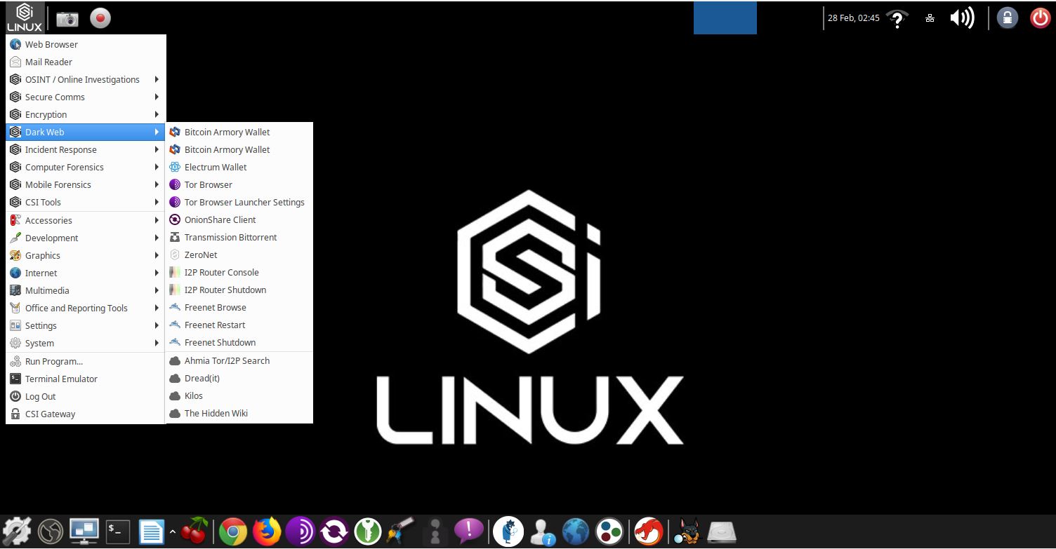1056x549 pixels.
Task: Open KeePassXC green key icon in dock
Action: click(x=369, y=531)
